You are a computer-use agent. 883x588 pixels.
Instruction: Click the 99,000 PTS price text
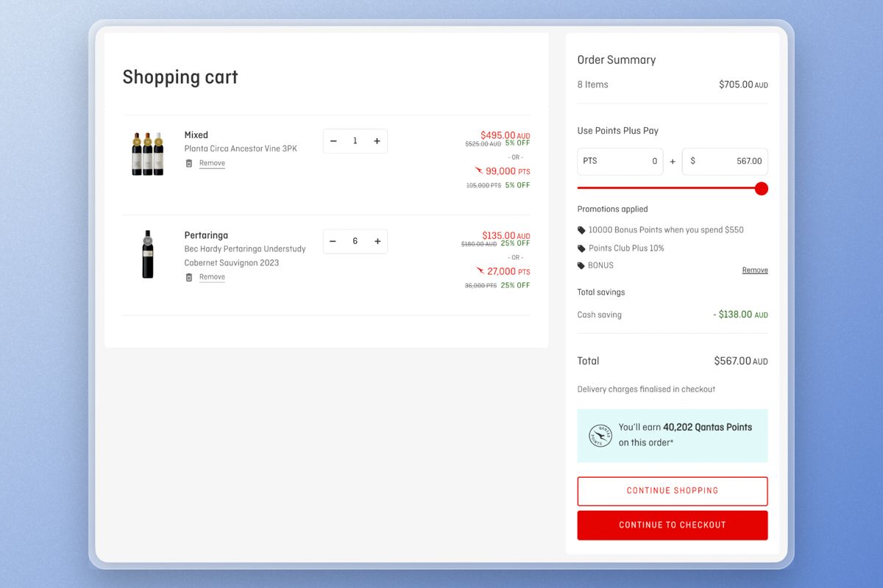tap(508, 171)
